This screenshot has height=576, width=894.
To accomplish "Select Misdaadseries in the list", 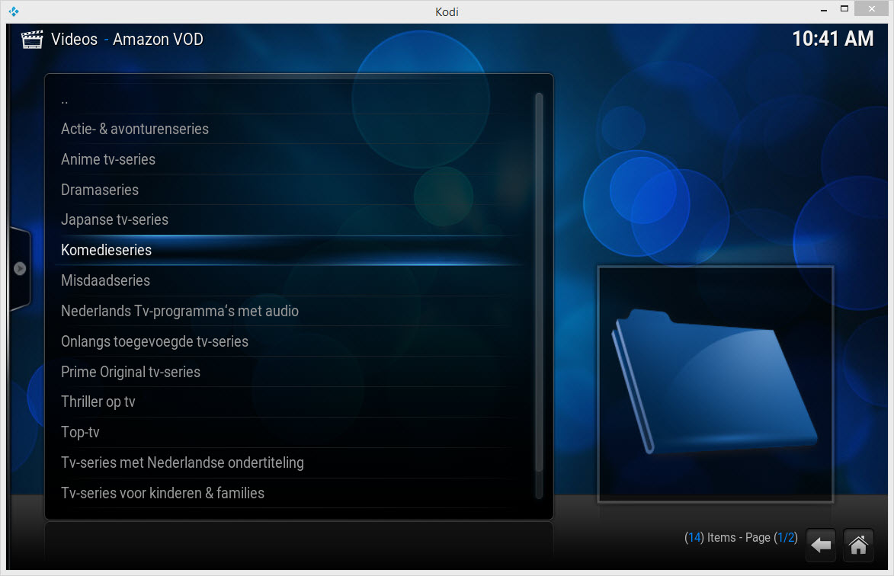I will click(105, 280).
